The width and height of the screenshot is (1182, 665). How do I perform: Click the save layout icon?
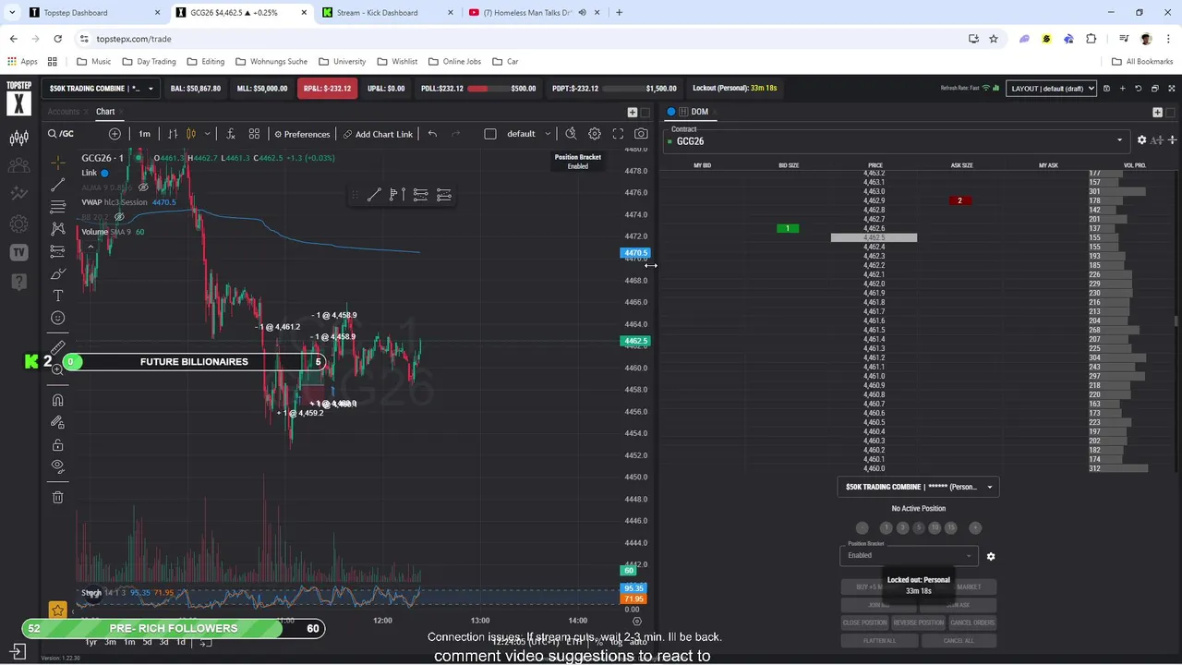click(1106, 89)
